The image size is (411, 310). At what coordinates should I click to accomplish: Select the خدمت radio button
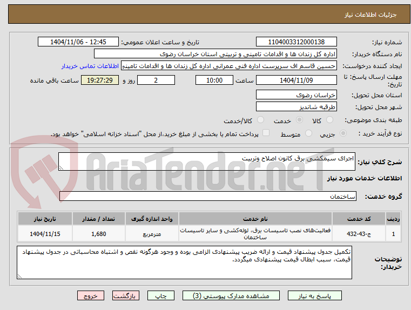(x=299, y=120)
